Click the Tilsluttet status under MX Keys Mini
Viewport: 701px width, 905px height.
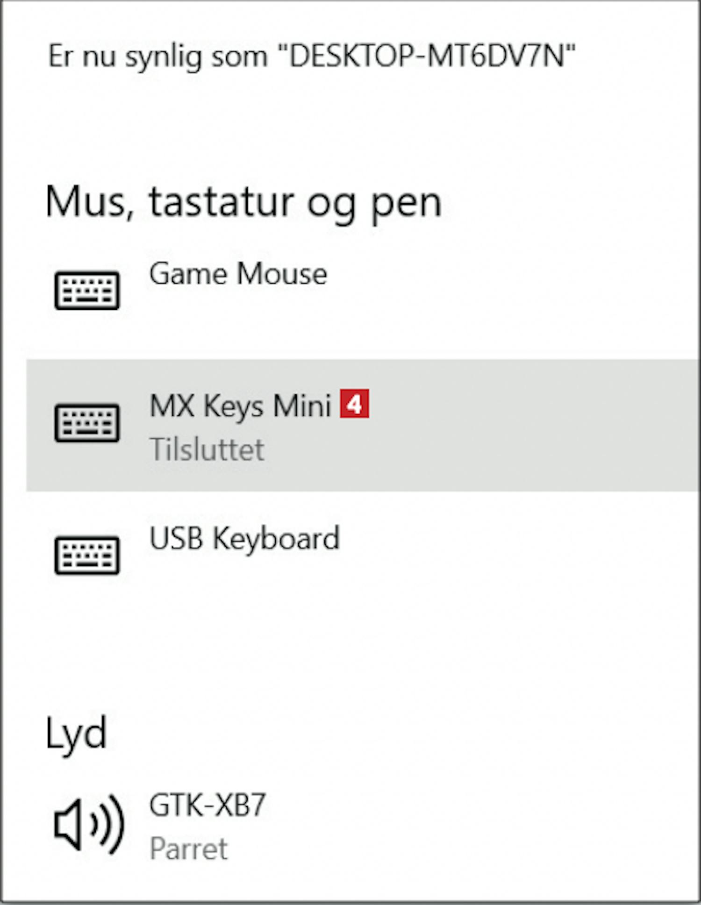coord(207,449)
